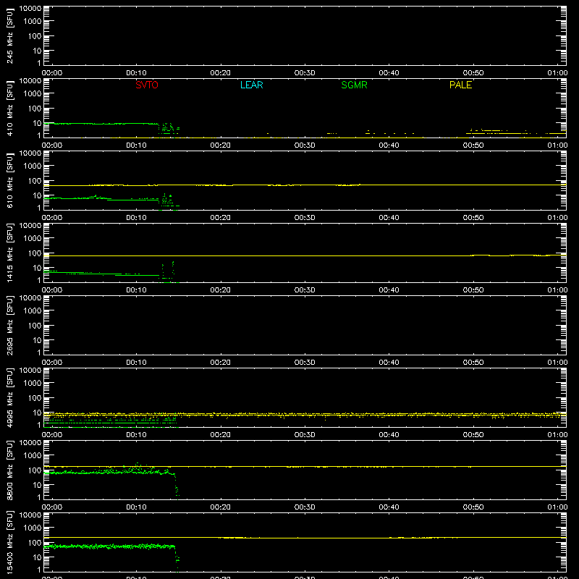579x579 pixels.
Task: Click the yellow PALE station label
Action: point(460,85)
